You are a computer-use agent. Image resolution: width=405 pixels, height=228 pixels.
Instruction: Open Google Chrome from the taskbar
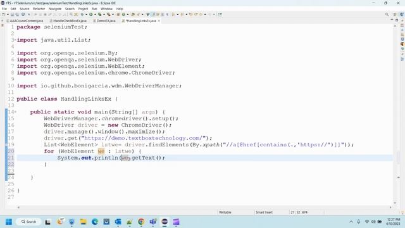click(x=141, y=222)
